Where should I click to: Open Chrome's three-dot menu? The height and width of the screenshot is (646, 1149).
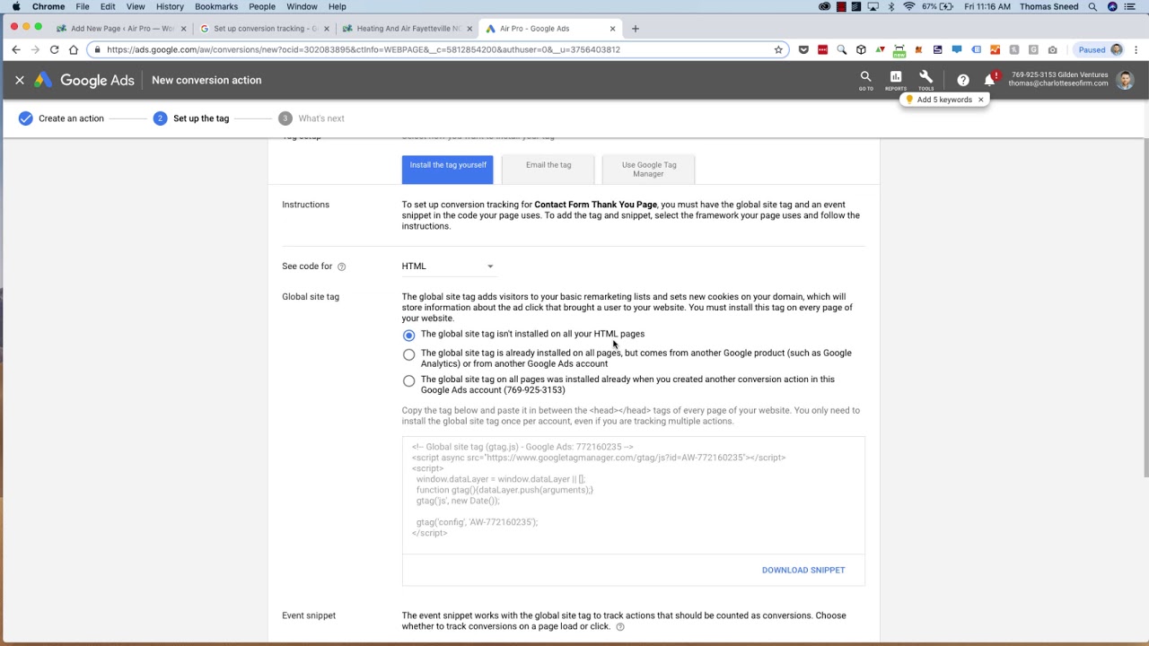pyautogui.click(x=1136, y=49)
